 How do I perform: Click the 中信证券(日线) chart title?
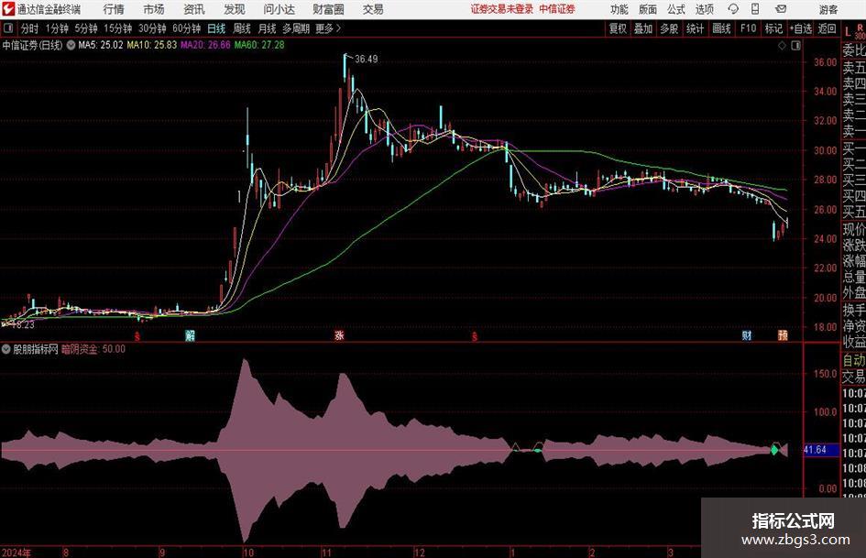click(x=33, y=45)
